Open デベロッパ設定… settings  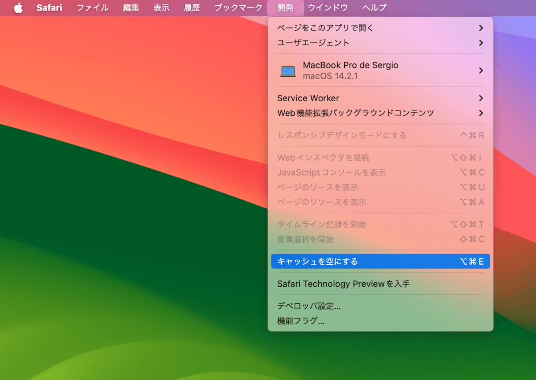pos(309,306)
